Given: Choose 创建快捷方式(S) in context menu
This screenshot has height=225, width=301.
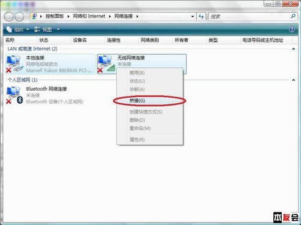Looking at the screenshot, I should click(x=150, y=112).
